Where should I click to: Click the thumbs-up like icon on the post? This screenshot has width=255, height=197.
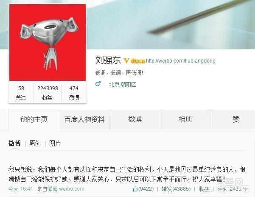[135, 188]
